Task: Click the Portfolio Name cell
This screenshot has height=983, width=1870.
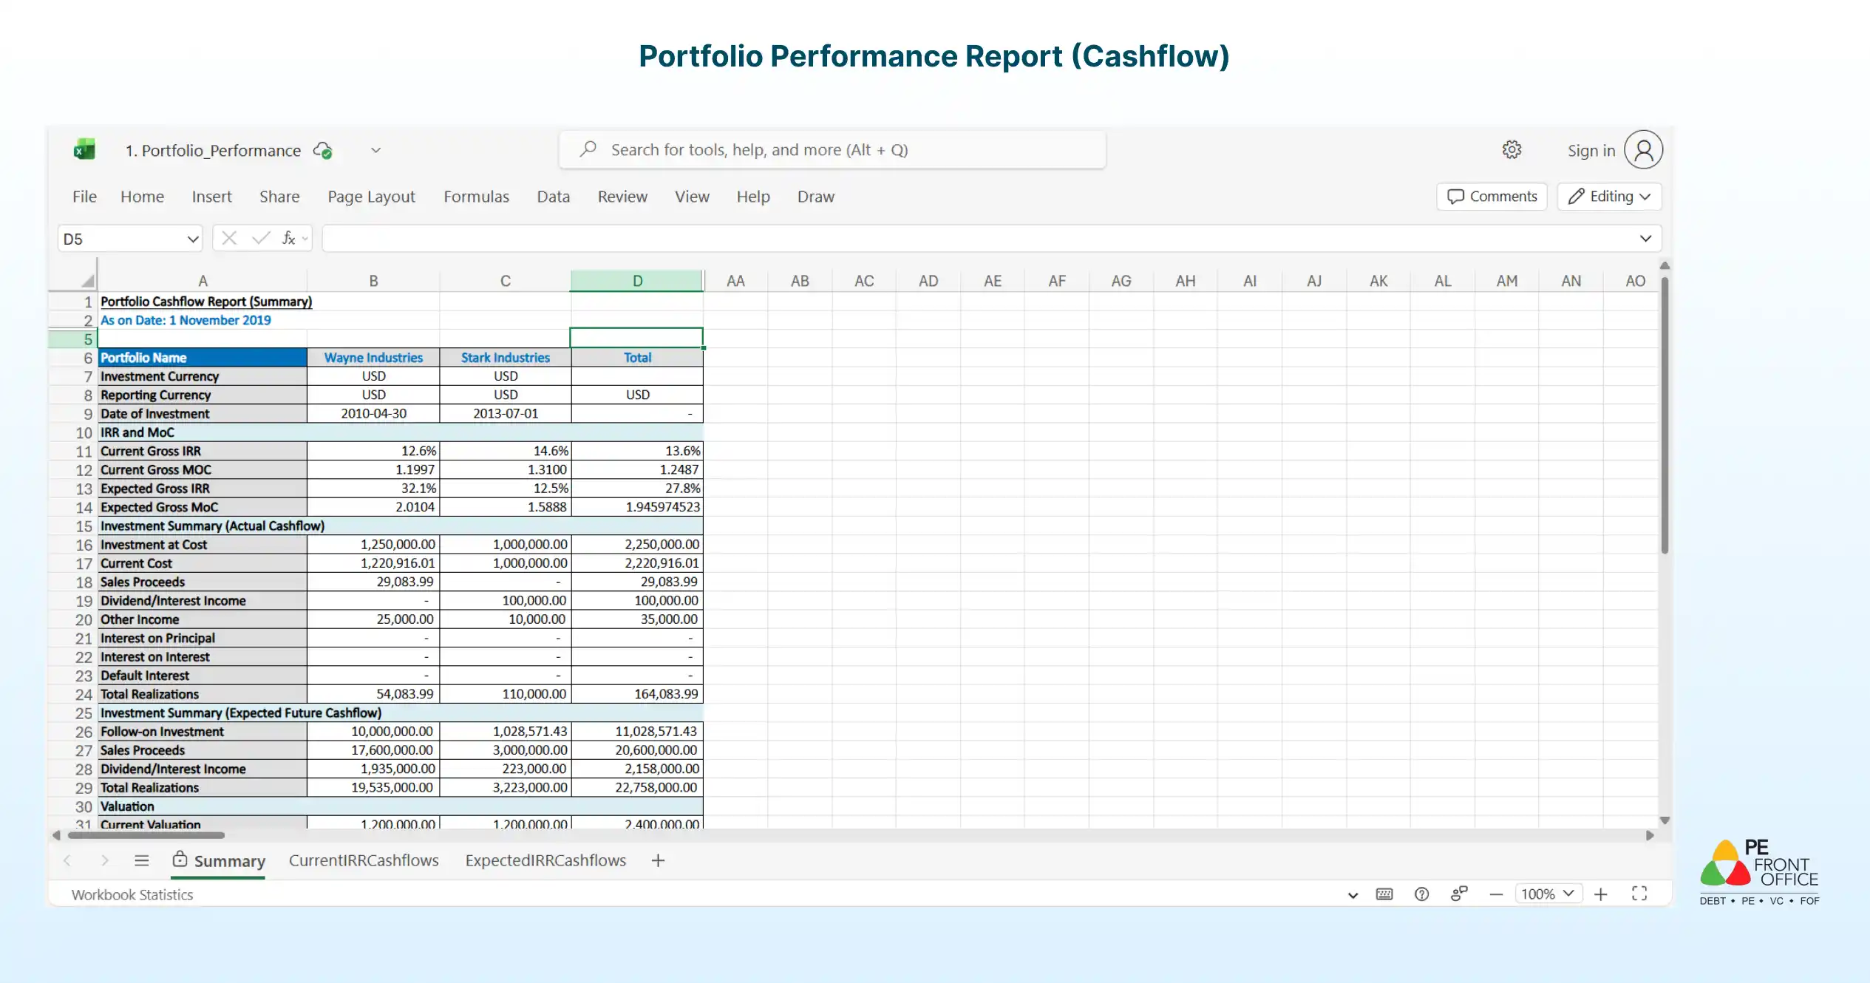Action: click(x=203, y=358)
